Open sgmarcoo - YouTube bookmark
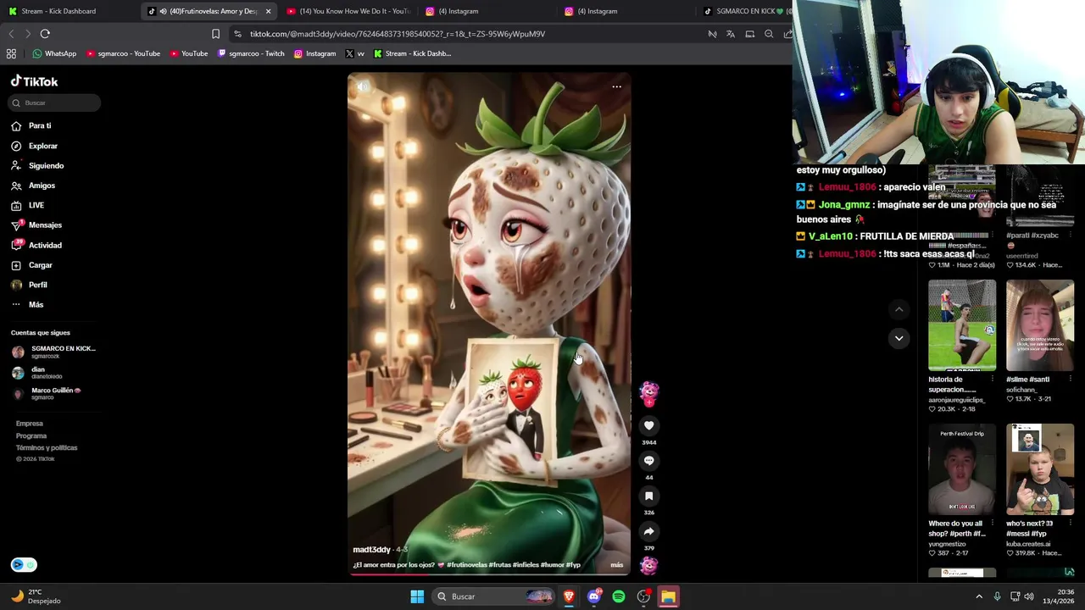This screenshot has height=610, width=1085. pyautogui.click(x=122, y=53)
